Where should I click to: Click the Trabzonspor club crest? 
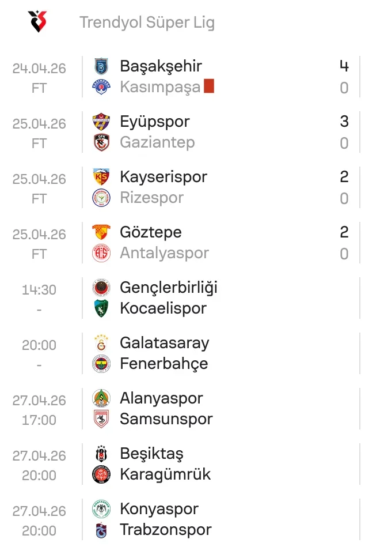point(101,530)
